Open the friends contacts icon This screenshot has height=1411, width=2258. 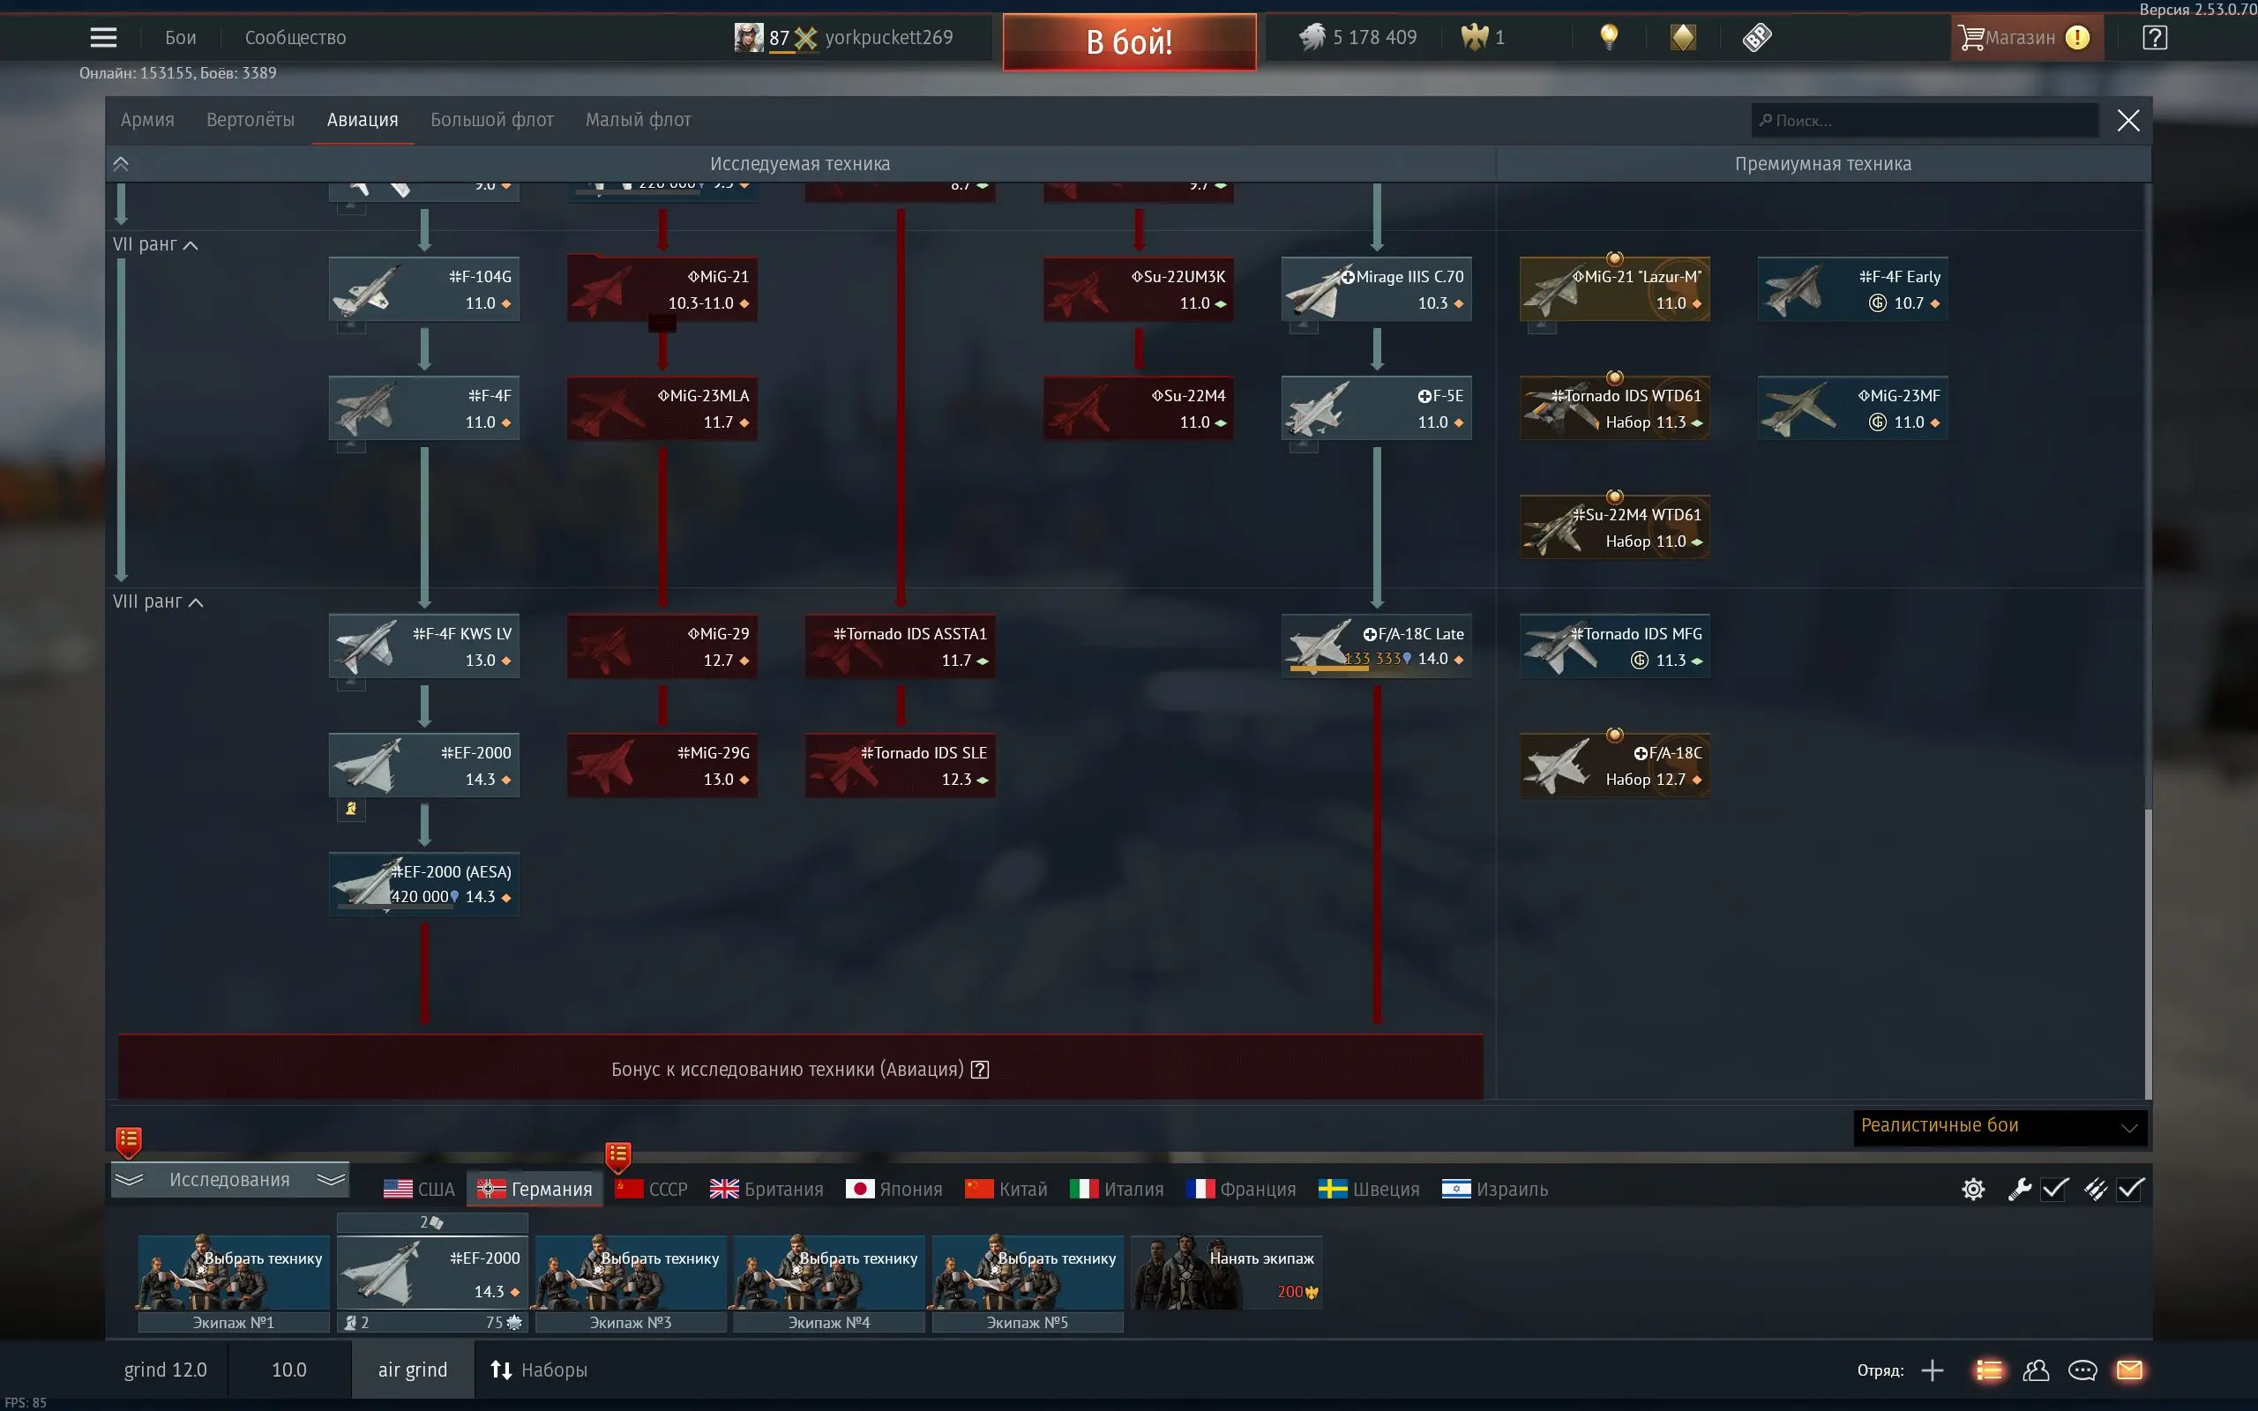click(2036, 1370)
